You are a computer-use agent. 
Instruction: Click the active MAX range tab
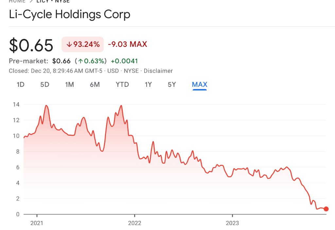(200, 85)
